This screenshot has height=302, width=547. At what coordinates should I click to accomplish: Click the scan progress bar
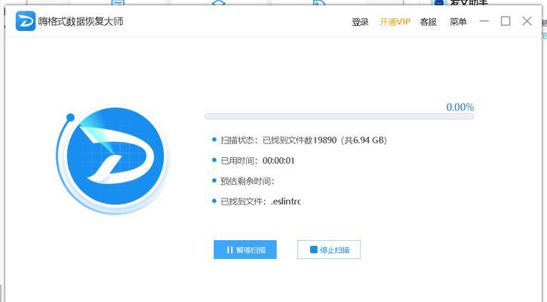(x=339, y=116)
